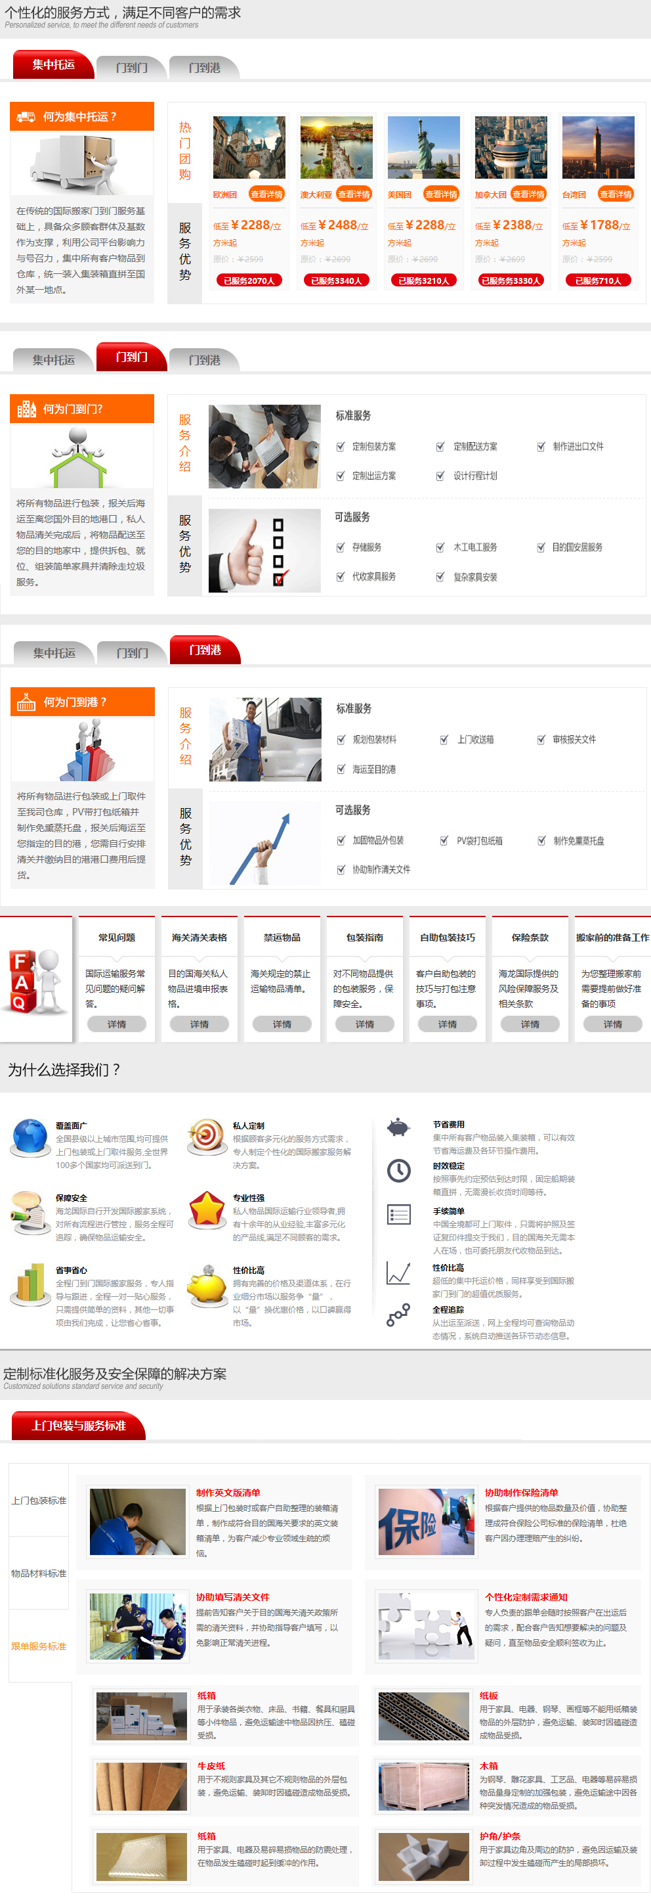
Task: Open 详情 under 禁运物品
Action: (x=282, y=1024)
